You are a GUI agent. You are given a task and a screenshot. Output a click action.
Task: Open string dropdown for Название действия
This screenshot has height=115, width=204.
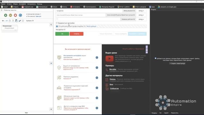[x=141, y=19]
